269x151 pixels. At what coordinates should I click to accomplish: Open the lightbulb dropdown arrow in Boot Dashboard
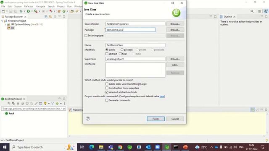[49, 104]
